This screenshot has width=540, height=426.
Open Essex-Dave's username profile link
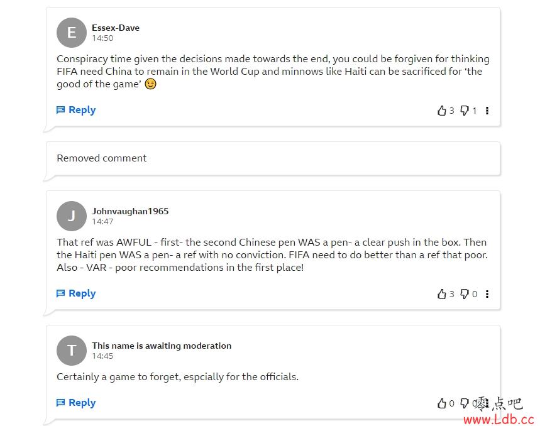116,28
